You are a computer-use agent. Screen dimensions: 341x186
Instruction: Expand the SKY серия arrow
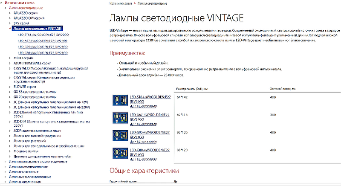point(10,23)
